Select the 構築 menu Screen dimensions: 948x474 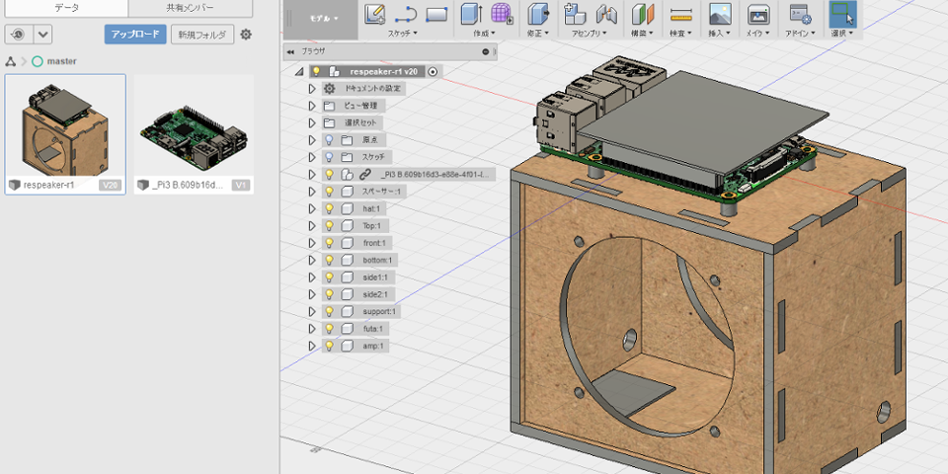coord(643,34)
